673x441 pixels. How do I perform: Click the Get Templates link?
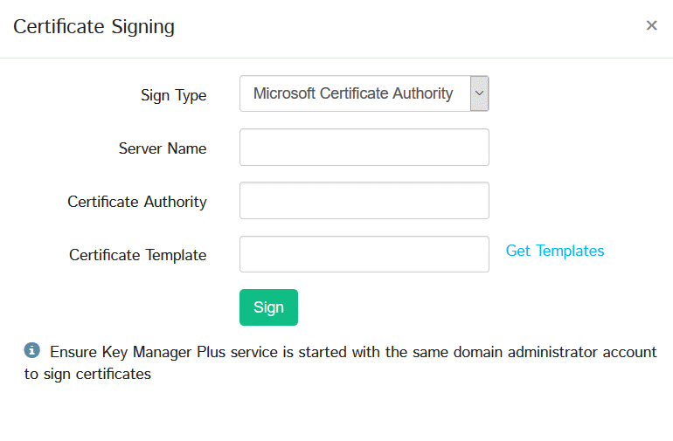[x=555, y=251]
